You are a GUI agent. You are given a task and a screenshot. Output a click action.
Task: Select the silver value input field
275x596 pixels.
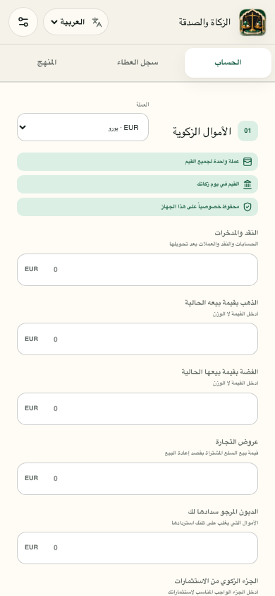pyautogui.click(x=137, y=409)
